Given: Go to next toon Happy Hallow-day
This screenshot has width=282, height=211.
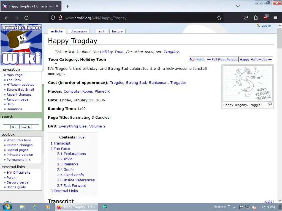Looking at the screenshot, I should (256, 59).
